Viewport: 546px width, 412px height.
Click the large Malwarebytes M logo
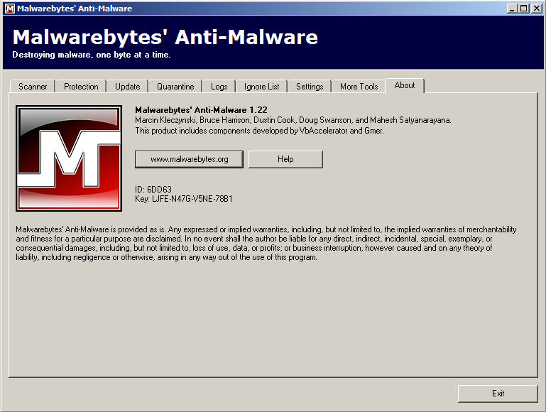69,158
